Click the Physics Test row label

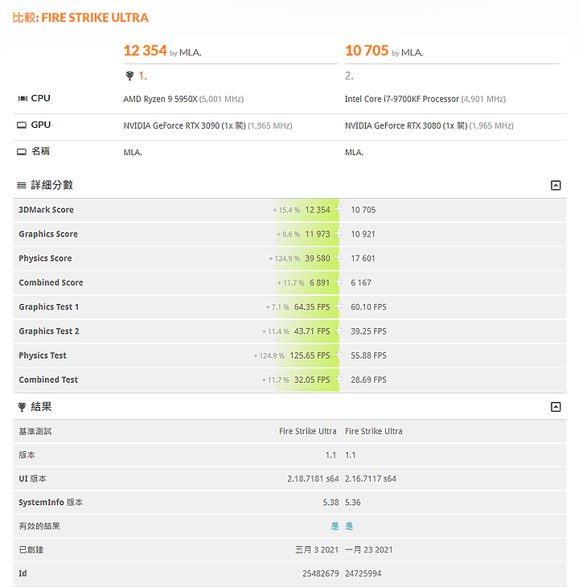click(43, 355)
